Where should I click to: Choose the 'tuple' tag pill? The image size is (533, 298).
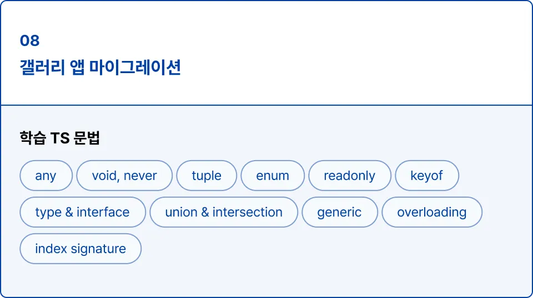click(207, 176)
